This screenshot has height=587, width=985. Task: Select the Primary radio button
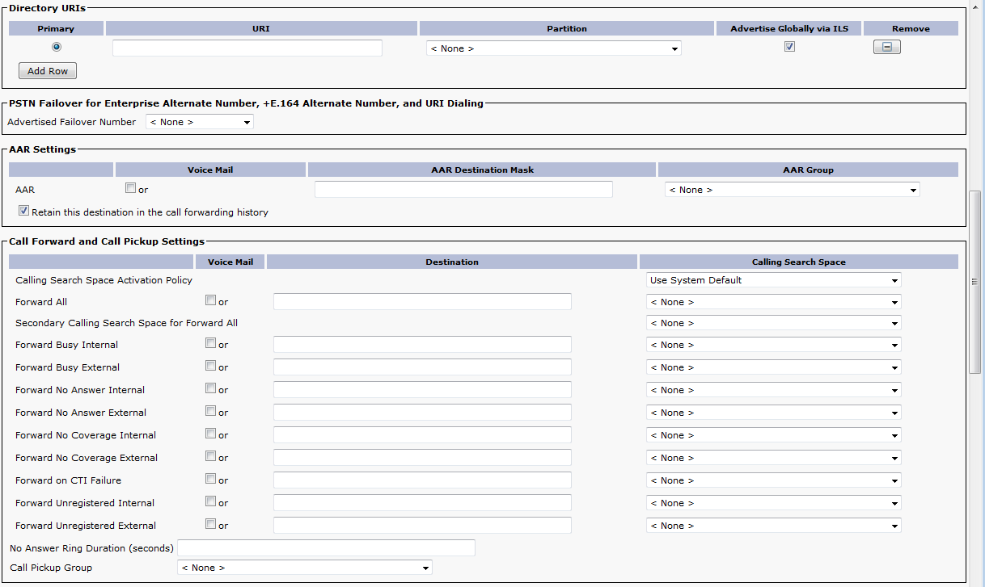pyautogui.click(x=57, y=47)
